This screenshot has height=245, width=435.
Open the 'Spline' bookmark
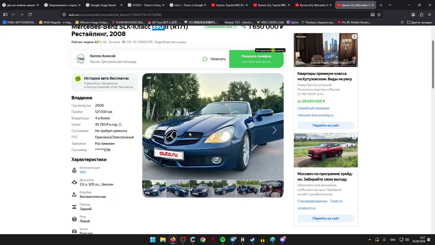292,22
